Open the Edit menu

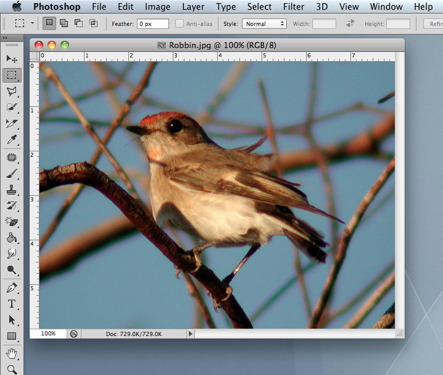pyautogui.click(x=125, y=7)
